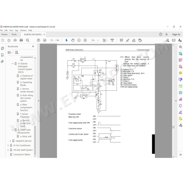Open bookmark b. Operating Mode
Screen dimensions: 183x183
pyautogui.click(x=26, y=84)
